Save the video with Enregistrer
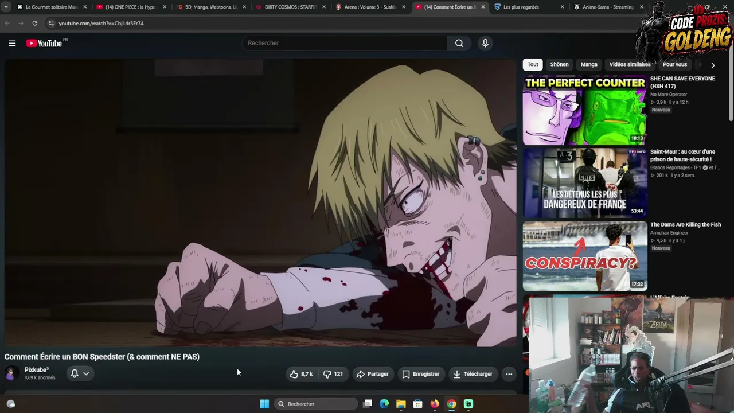The width and height of the screenshot is (734, 413). pos(421,374)
